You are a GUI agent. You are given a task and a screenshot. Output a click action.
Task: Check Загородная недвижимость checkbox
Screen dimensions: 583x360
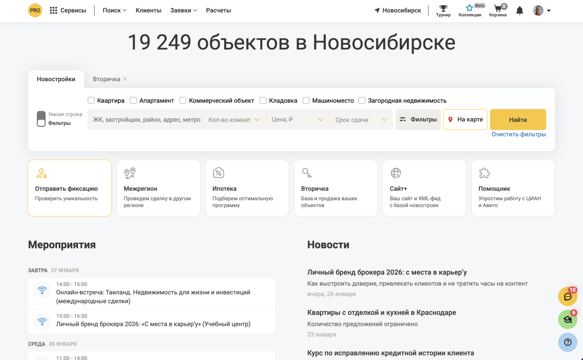(x=362, y=100)
